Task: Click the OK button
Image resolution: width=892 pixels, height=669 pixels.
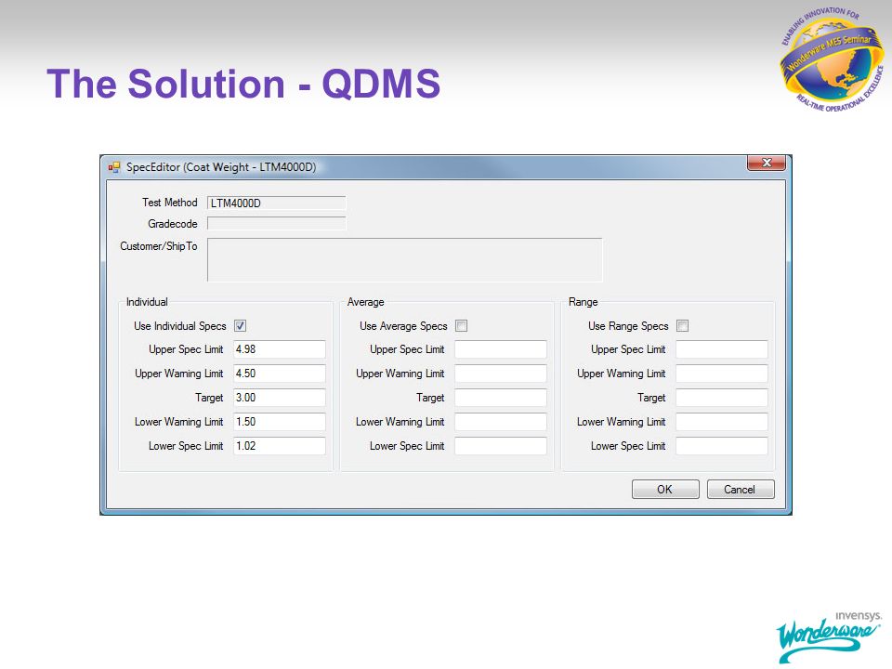Action: point(665,490)
